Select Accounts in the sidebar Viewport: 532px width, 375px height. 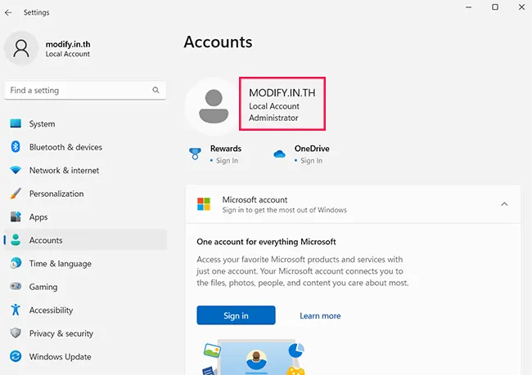pyautogui.click(x=46, y=240)
